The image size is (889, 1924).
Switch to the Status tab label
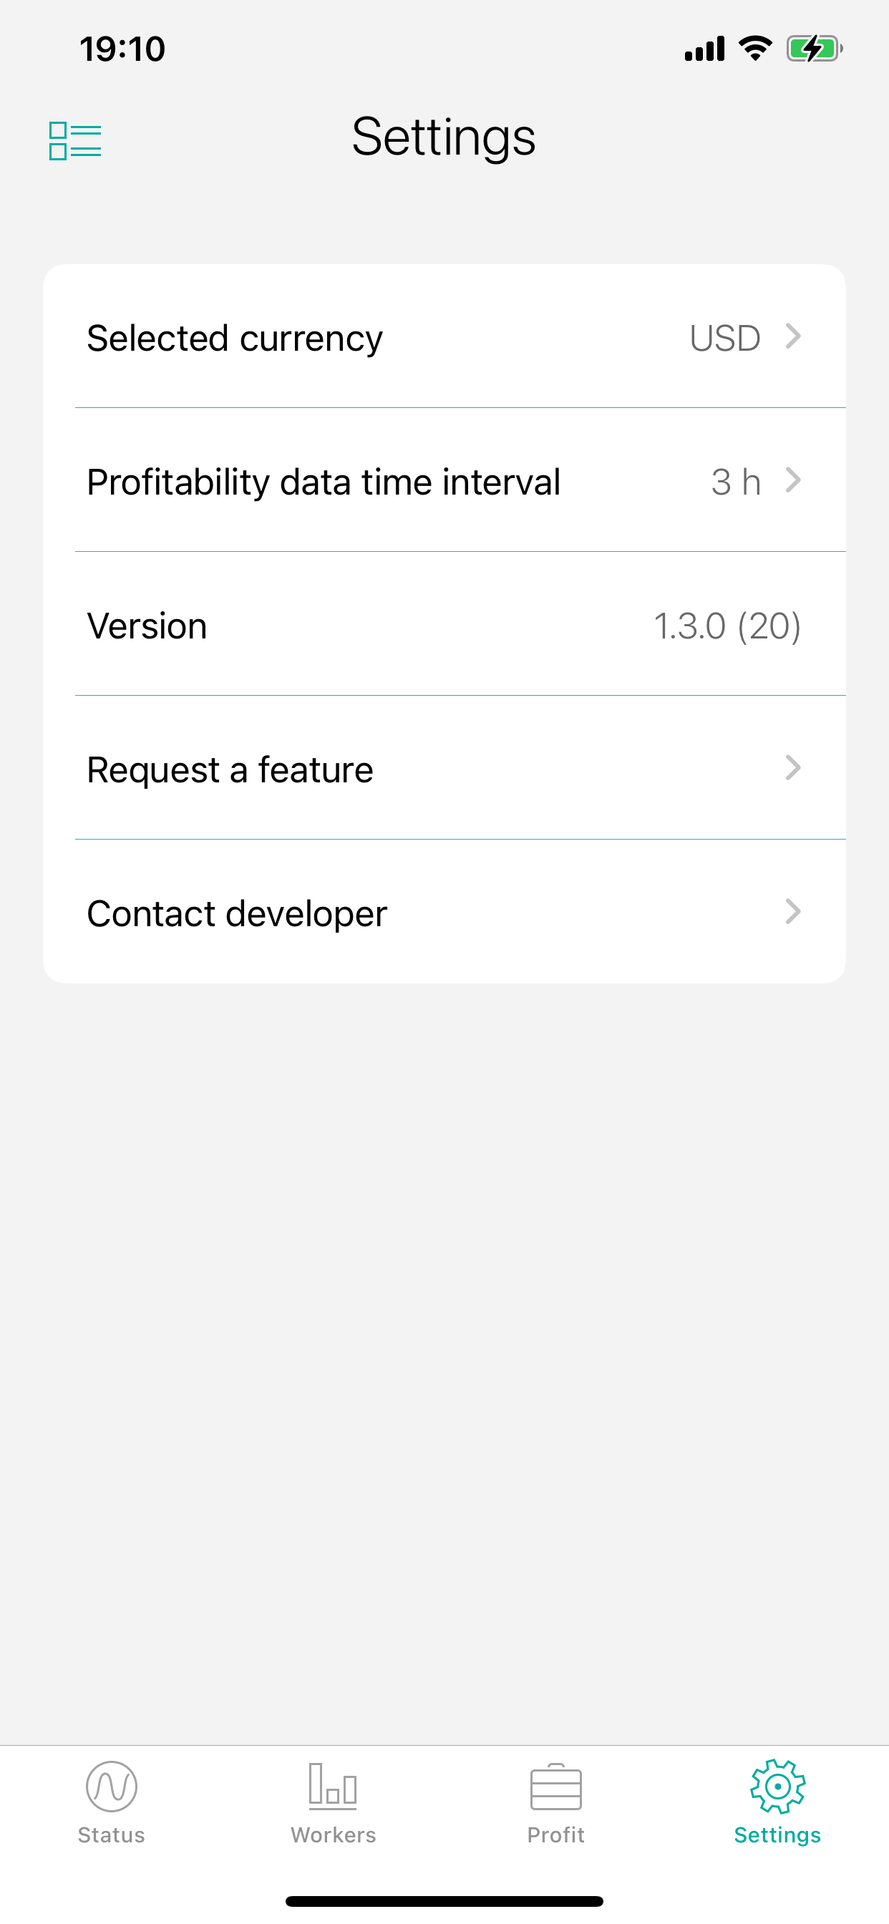pos(112,1835)
